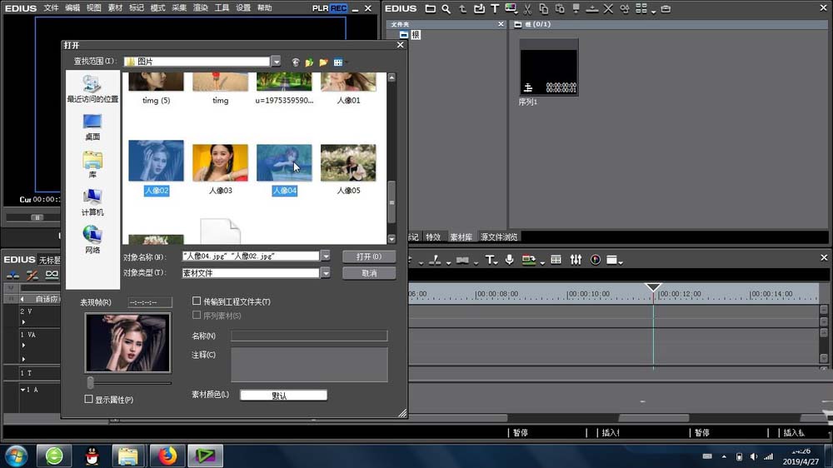This screenshot has height=468, width=833.
Task: Open bin view mode dropdown arrow
Action: [x=653, y=11]
